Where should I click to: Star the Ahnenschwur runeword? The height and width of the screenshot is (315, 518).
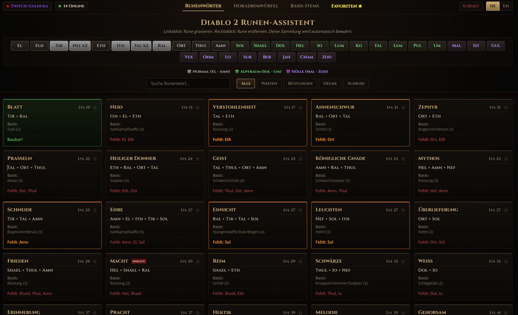pos(403,107)
